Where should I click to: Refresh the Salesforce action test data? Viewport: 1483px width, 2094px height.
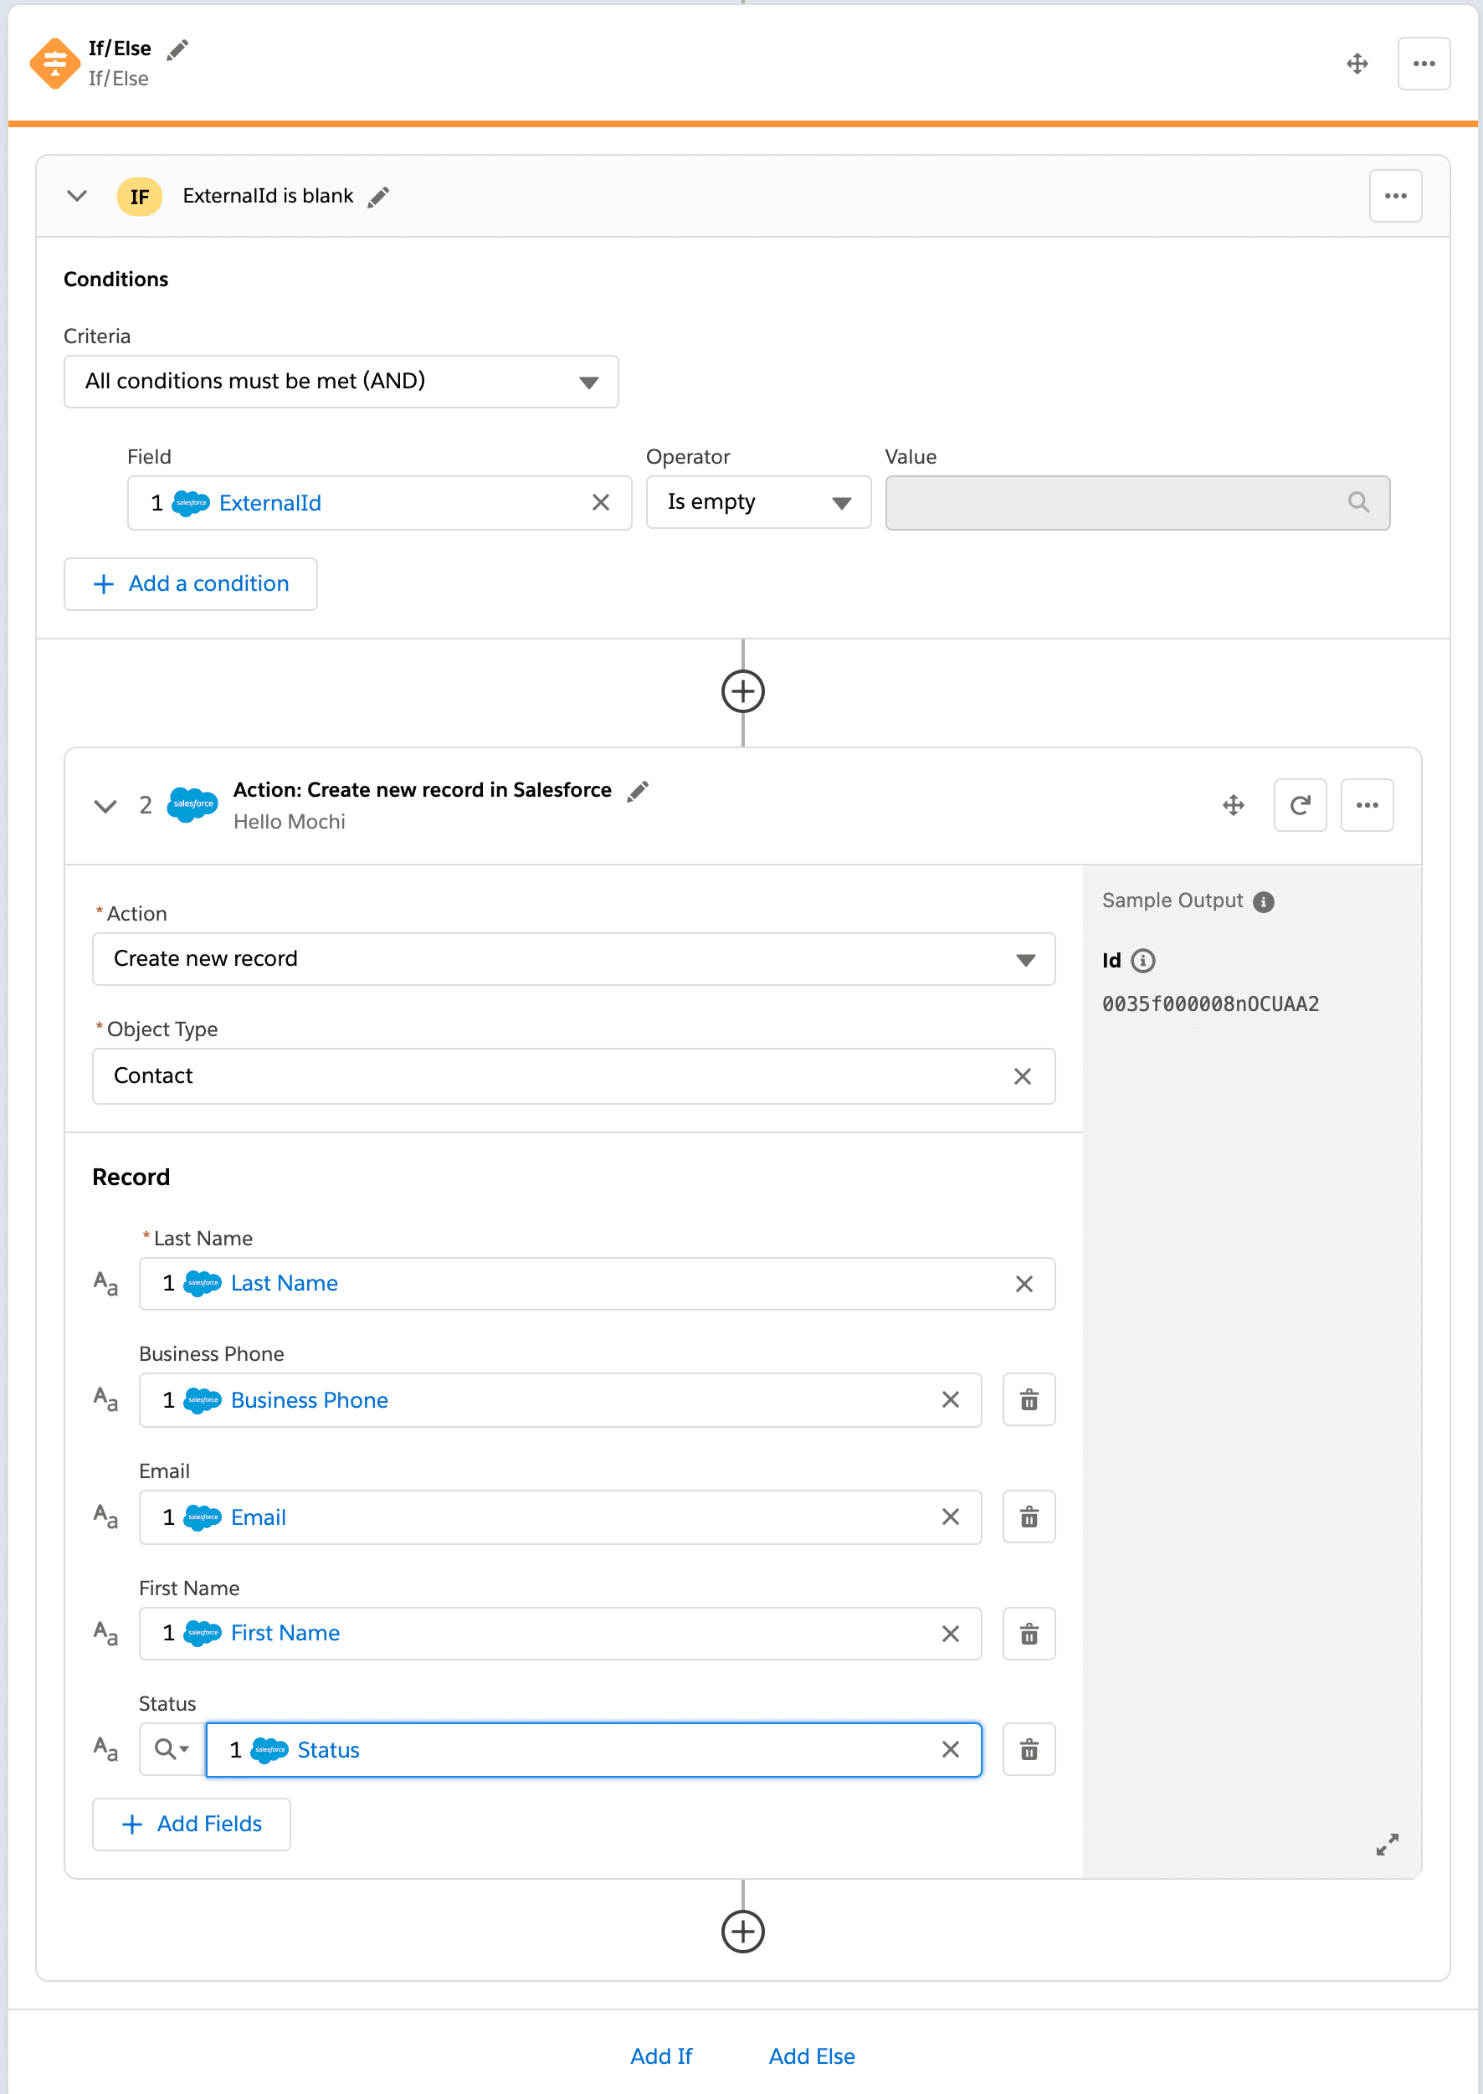[1301, 804]
